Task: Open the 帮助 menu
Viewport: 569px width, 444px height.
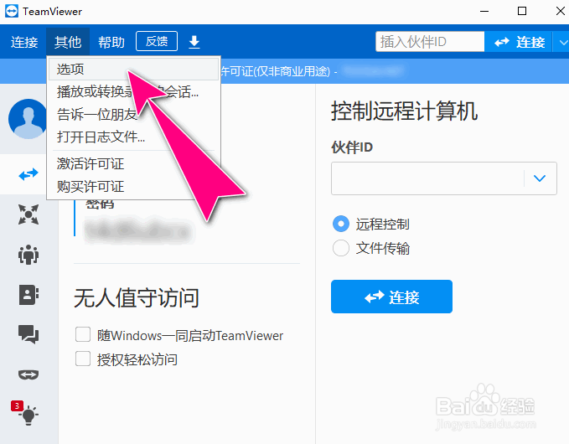Action: 111,43
